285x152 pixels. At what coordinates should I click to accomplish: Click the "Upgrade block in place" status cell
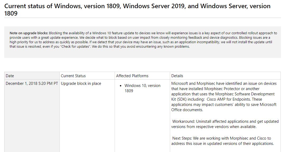tap(81, 84)
